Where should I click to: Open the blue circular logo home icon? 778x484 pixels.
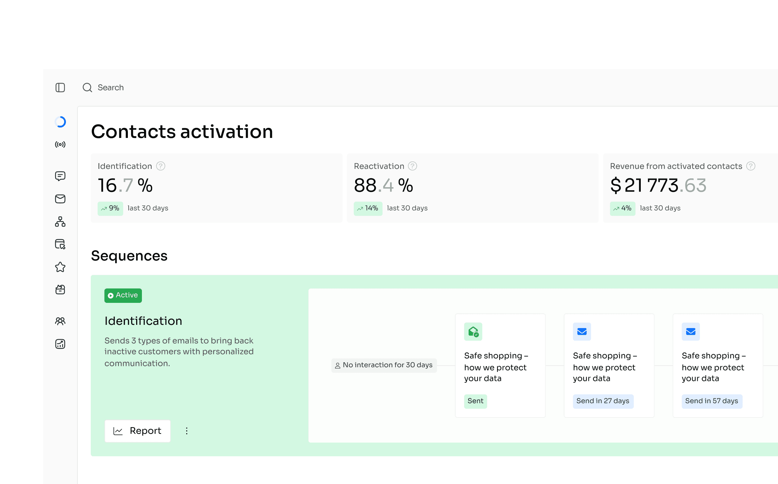(x=60, y=122)
